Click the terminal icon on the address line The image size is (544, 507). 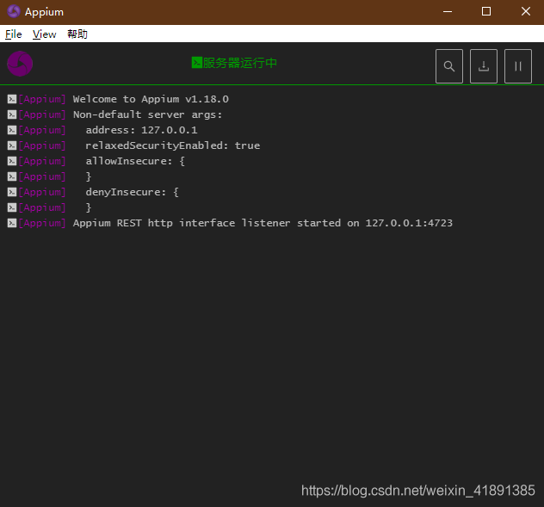click(12, 130)
